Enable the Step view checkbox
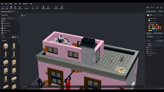The height and width of the screenshot is (92, 164). (158, 41)
